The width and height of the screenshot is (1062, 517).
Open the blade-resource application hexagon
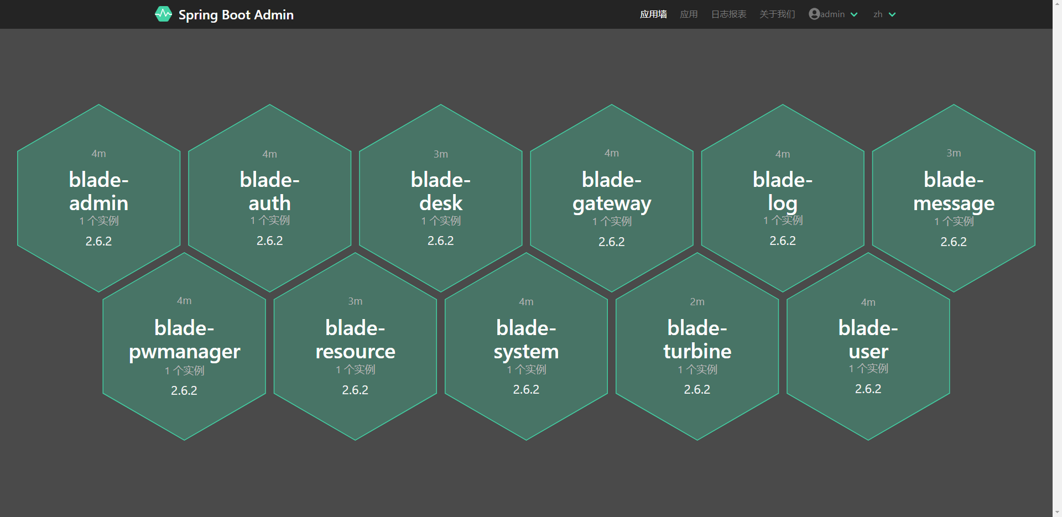pos(355,346)
